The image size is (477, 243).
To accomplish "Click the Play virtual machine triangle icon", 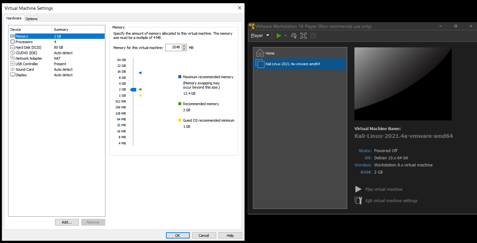I will pos(358,189).
